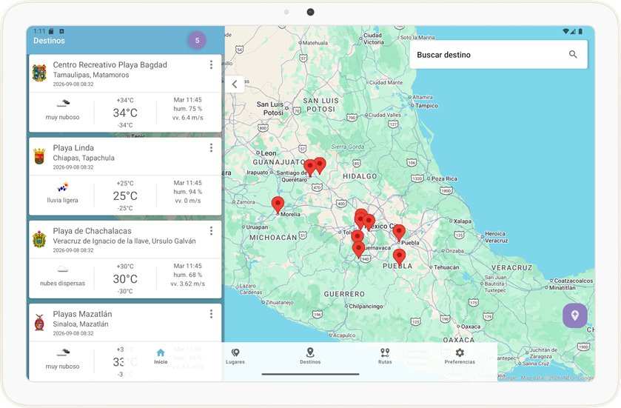This screenshot has height=408, width=621.
Task: Click the light rain icon for Playa Linda
Action: (x=63, y=187)
